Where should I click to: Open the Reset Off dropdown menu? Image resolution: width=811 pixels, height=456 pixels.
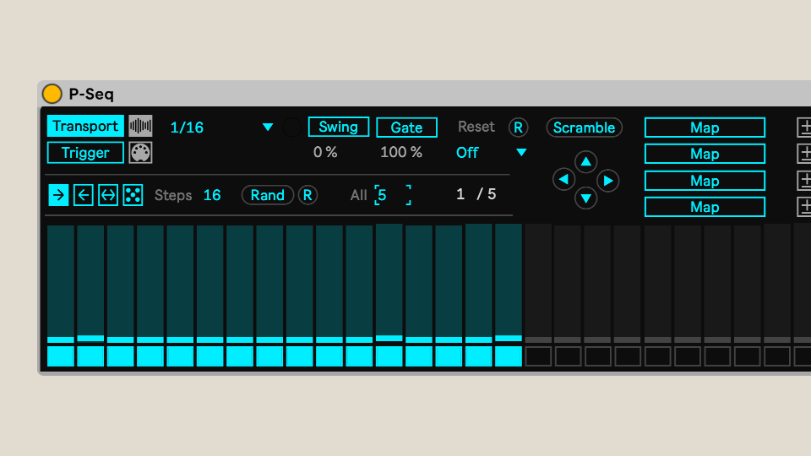520,153
